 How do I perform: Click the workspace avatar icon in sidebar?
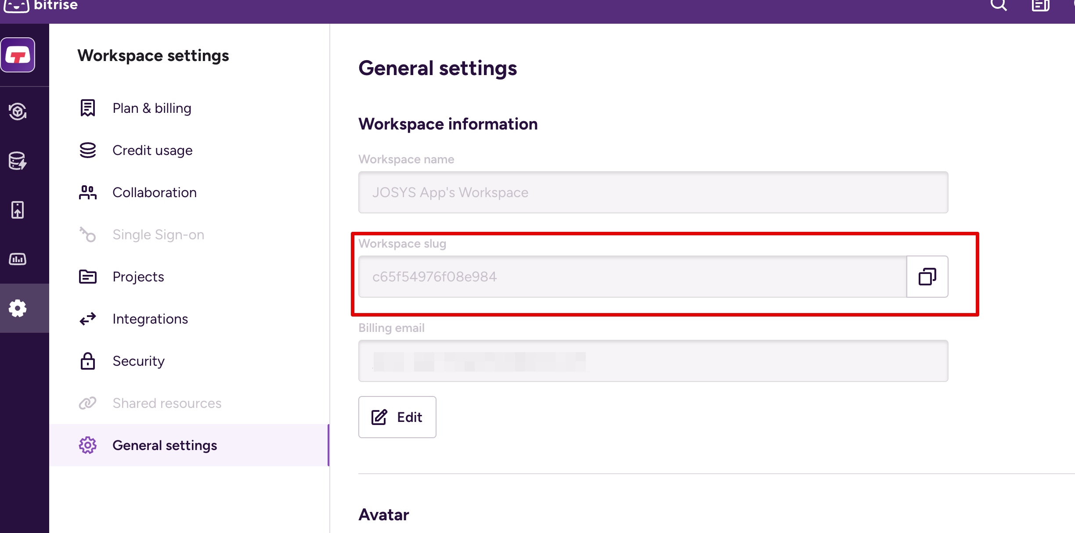coord(18,55)
